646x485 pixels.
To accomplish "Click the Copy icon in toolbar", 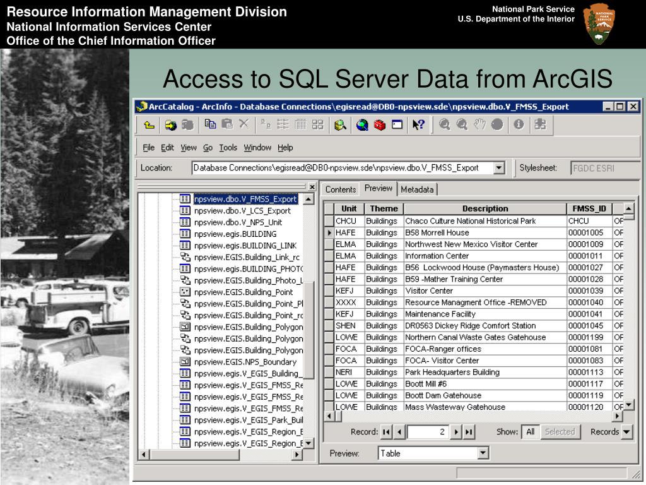I will (x=211, y=125).
